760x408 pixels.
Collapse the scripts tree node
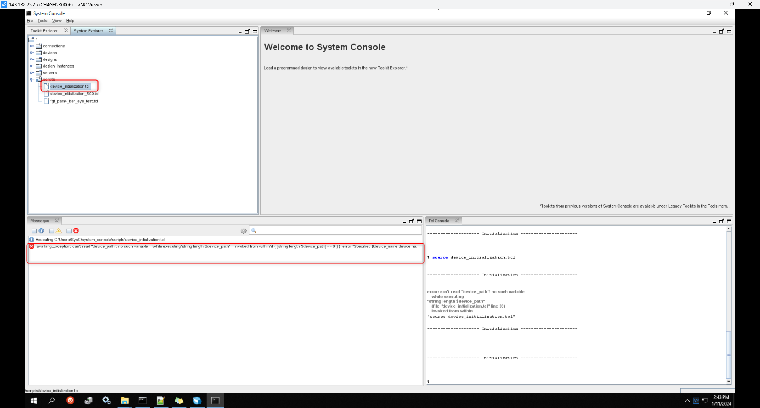[x=31, y=79]
